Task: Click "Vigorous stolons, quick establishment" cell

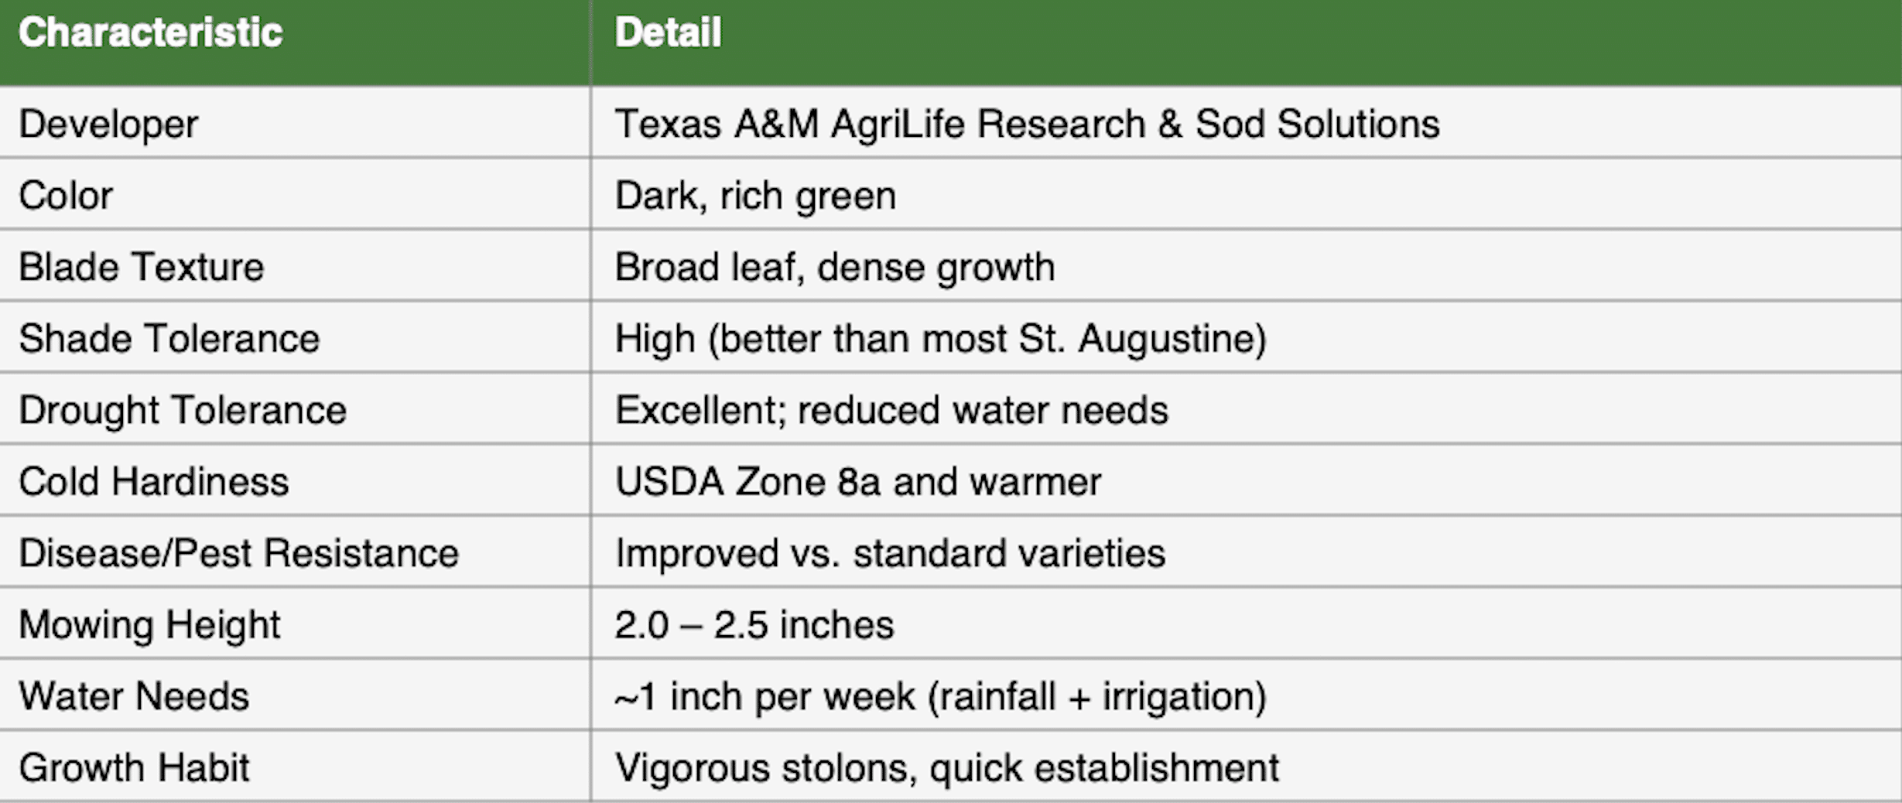Action: pos(946,767)
